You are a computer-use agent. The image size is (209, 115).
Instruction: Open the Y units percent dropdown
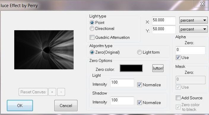point(193,29)
